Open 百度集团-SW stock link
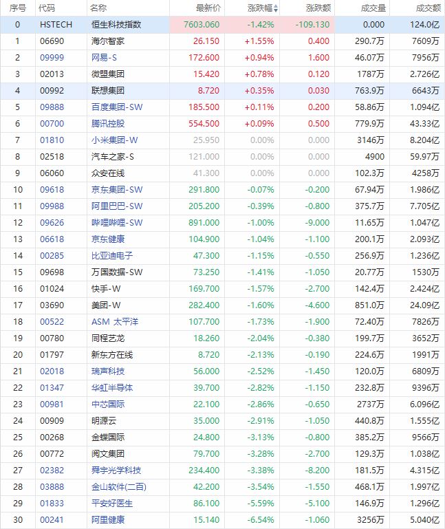 coord(117,107)
